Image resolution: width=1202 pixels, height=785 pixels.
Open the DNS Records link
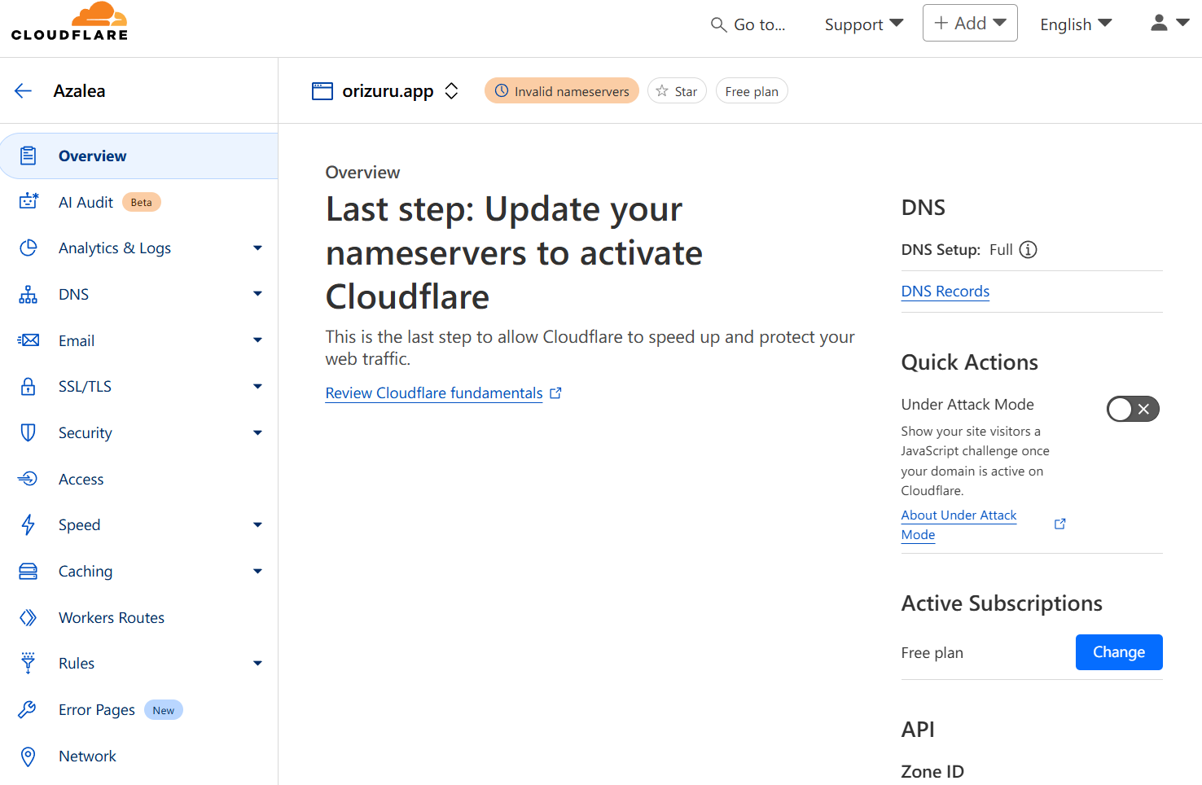(945, 292)
